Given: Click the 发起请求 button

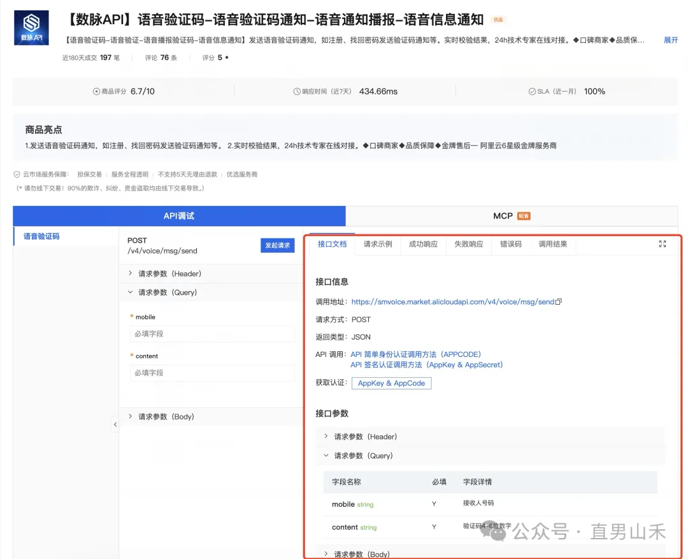Looking at the screenshot, I should 278,245.
